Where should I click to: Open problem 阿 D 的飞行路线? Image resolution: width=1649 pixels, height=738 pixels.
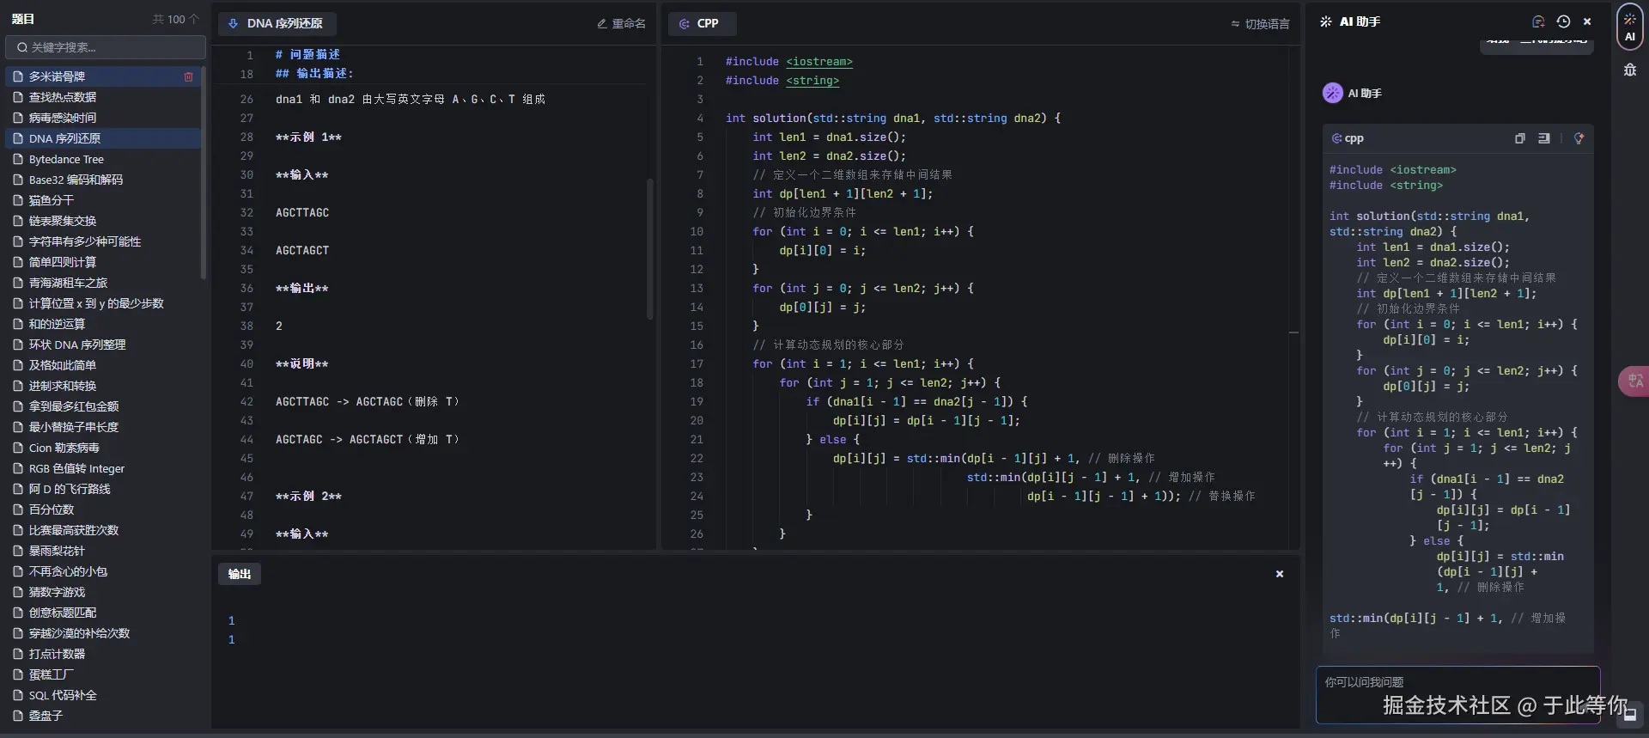[x=103, y=489]
